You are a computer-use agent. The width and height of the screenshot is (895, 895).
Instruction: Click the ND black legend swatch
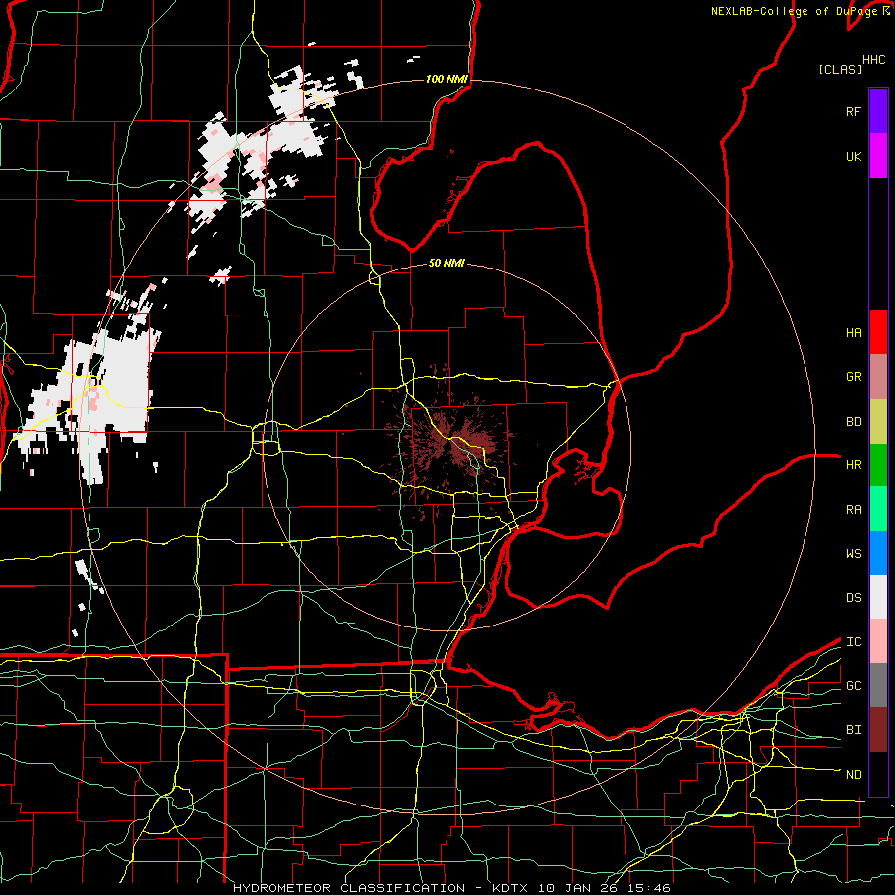click(878, 774)
